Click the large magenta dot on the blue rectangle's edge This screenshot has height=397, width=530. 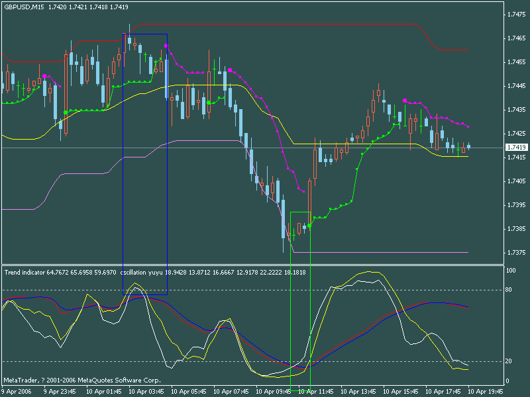(x=166, y=46)
